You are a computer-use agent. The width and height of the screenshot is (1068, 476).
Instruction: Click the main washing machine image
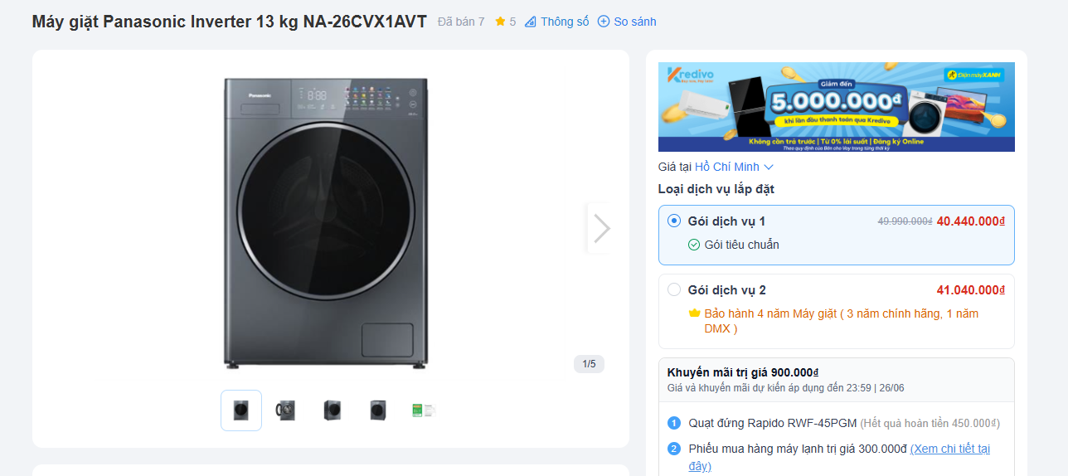(x=326, y=222)
